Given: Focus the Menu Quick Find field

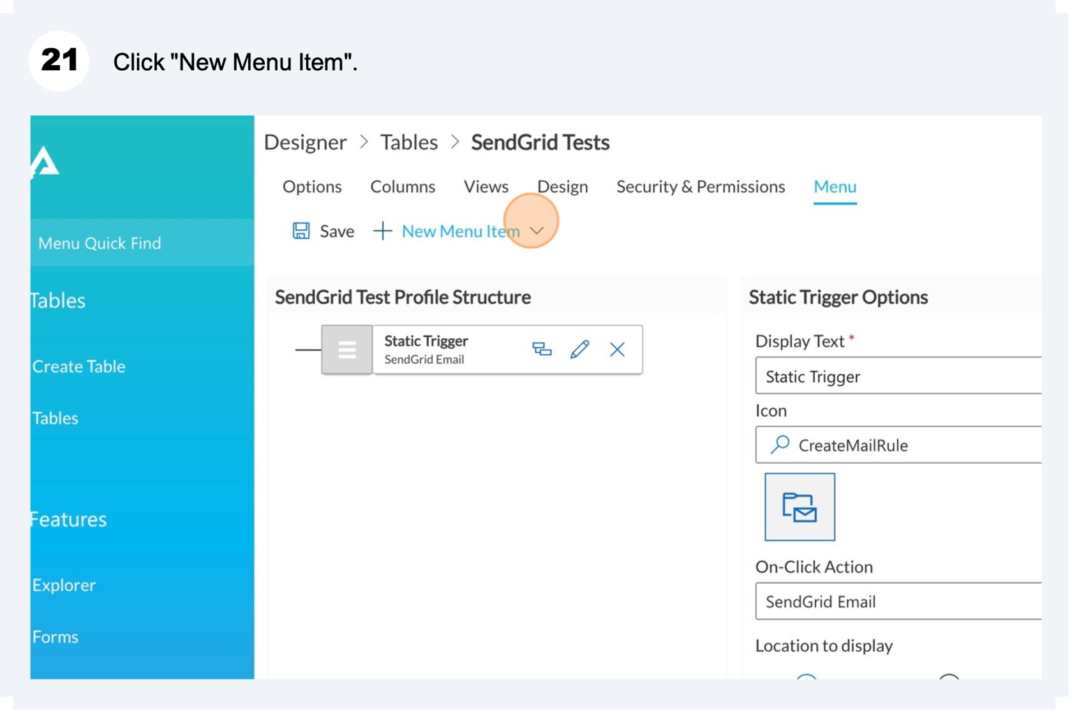Looking at the screenshot, I should coord(142,243).
